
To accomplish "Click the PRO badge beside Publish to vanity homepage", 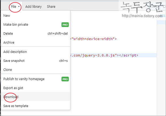I will [65, 79].
